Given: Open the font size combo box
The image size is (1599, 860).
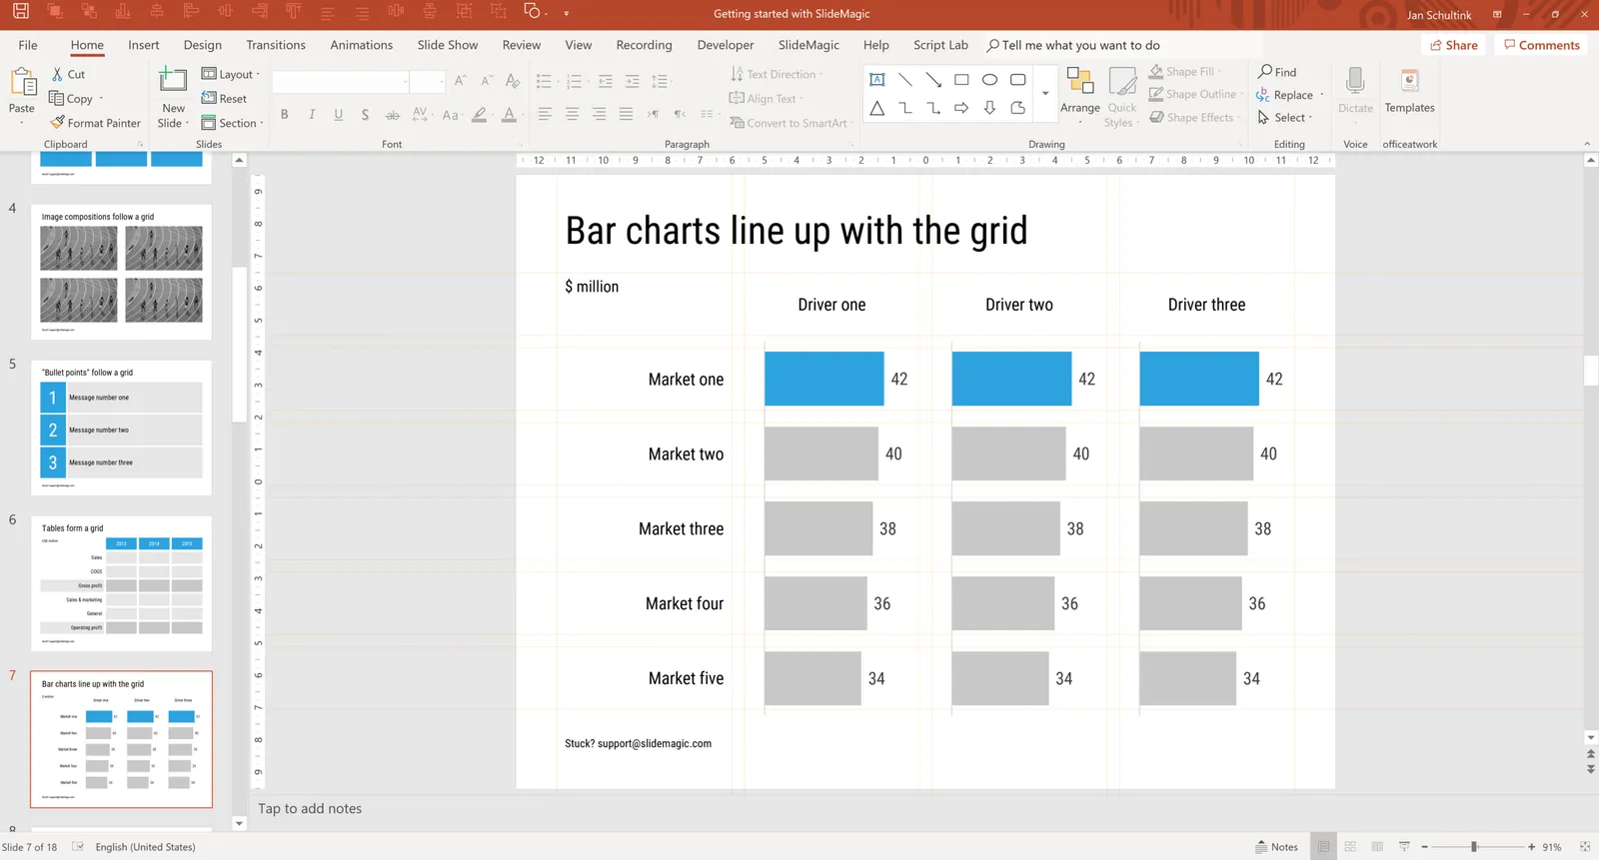Looking at the screenshot, I should [428, 82].
